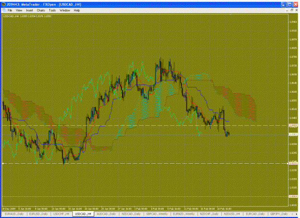Close the MetaTrader main window
Screen dimensions: 300x218
(296, 4)
